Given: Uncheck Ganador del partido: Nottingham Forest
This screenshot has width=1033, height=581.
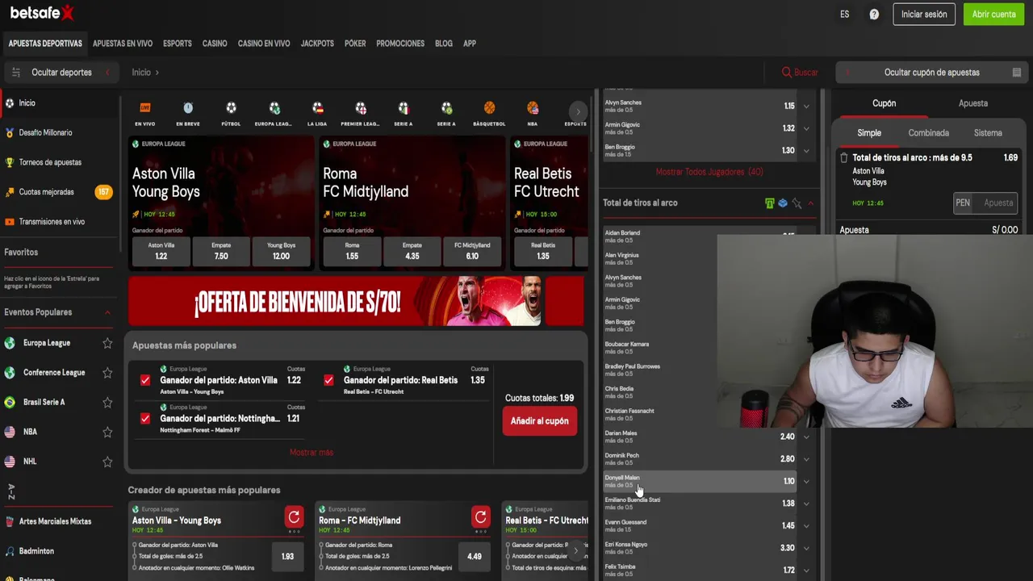Looking at the screenshot, I should (145, 419).
